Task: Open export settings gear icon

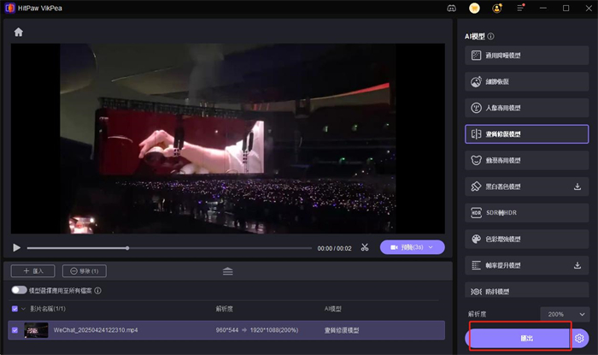Action: pos(580,338)
